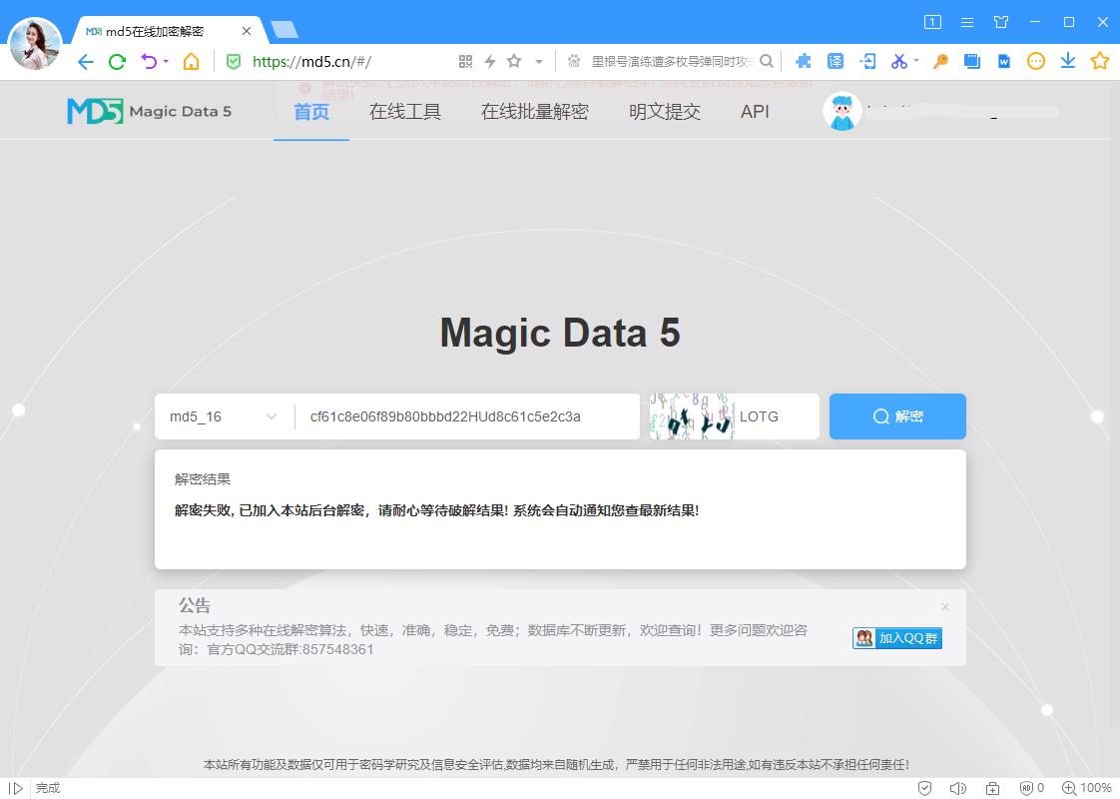The width and height of the screenshot is (1120, 799).
Task: Expand the undo history dropdown arrow
Action: (x=166, y=62)
